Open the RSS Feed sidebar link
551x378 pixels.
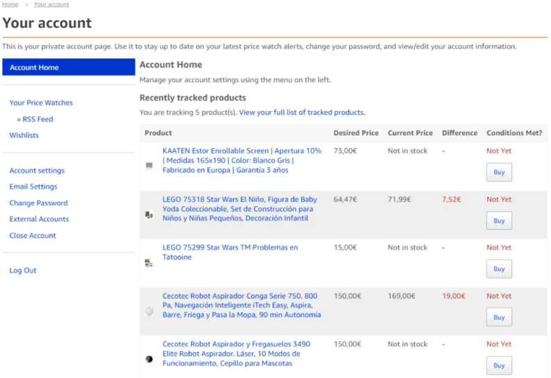tap(37, 119)
